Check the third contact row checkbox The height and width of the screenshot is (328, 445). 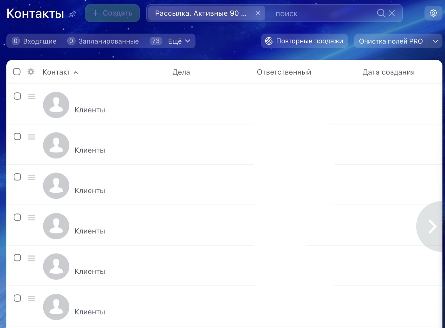(x=17, y=177)
